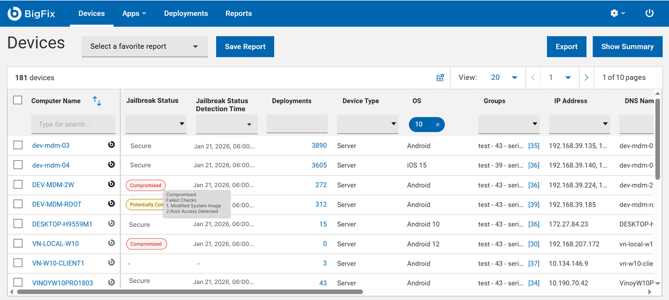
Task: Go to the next page arrow
Action: coord(586,77)
